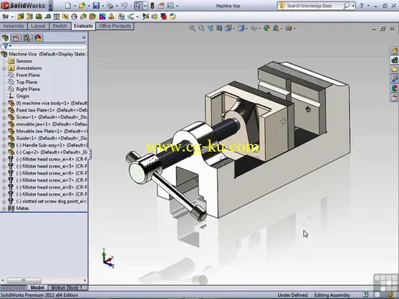This screenshot has width=399, height=299.
Task: Click the Under Defined status text
Action: 292,295
